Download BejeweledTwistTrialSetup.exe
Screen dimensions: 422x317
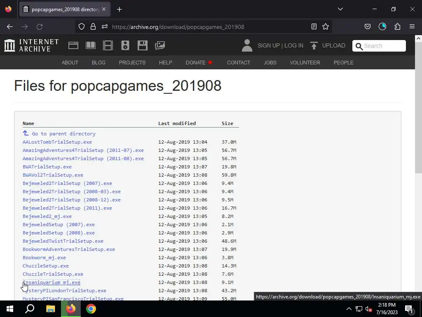click(63, 241)
